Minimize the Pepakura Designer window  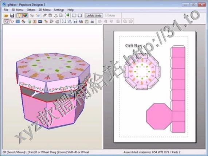tap(185, 5)
